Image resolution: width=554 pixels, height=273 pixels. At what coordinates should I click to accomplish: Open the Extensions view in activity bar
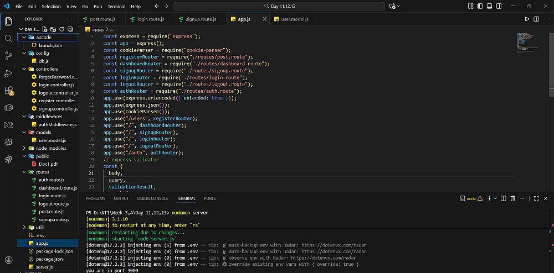coord(8,91)
